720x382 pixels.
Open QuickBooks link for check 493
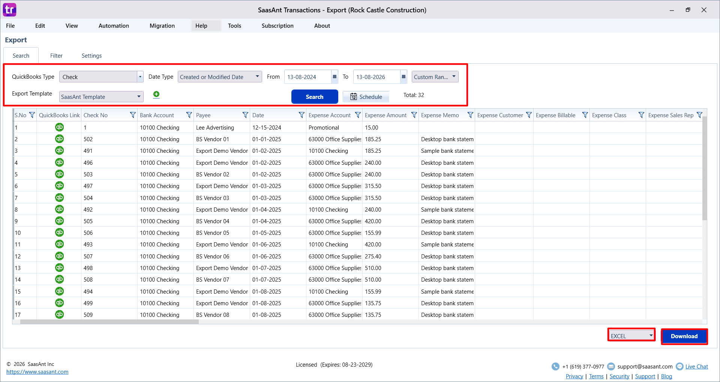pyautogui.click(x=59, y=244)
